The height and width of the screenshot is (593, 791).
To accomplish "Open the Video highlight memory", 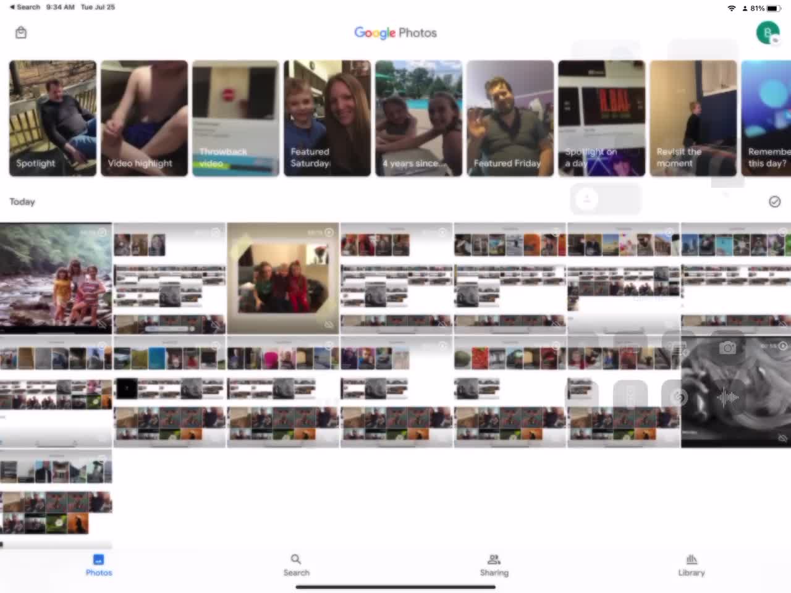I will click(x=144, y=118).
